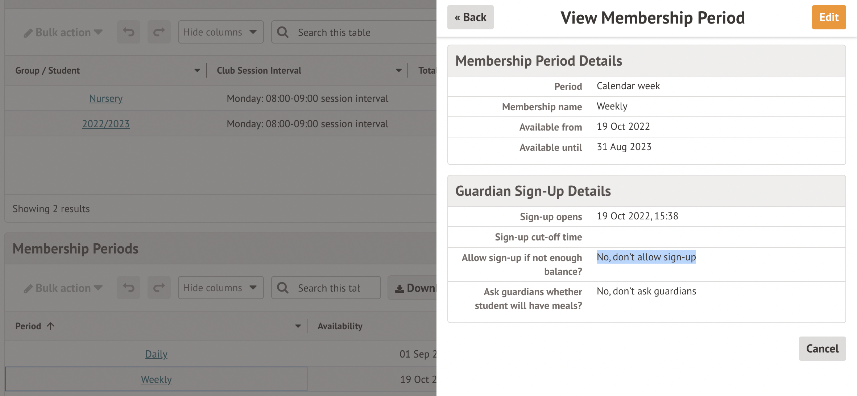Expand upper Hide columns dropdown

pyautogui.click(x=220, y=32)
